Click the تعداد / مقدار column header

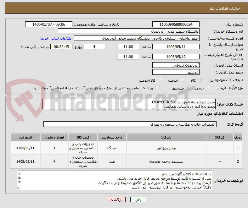[54, 137]
